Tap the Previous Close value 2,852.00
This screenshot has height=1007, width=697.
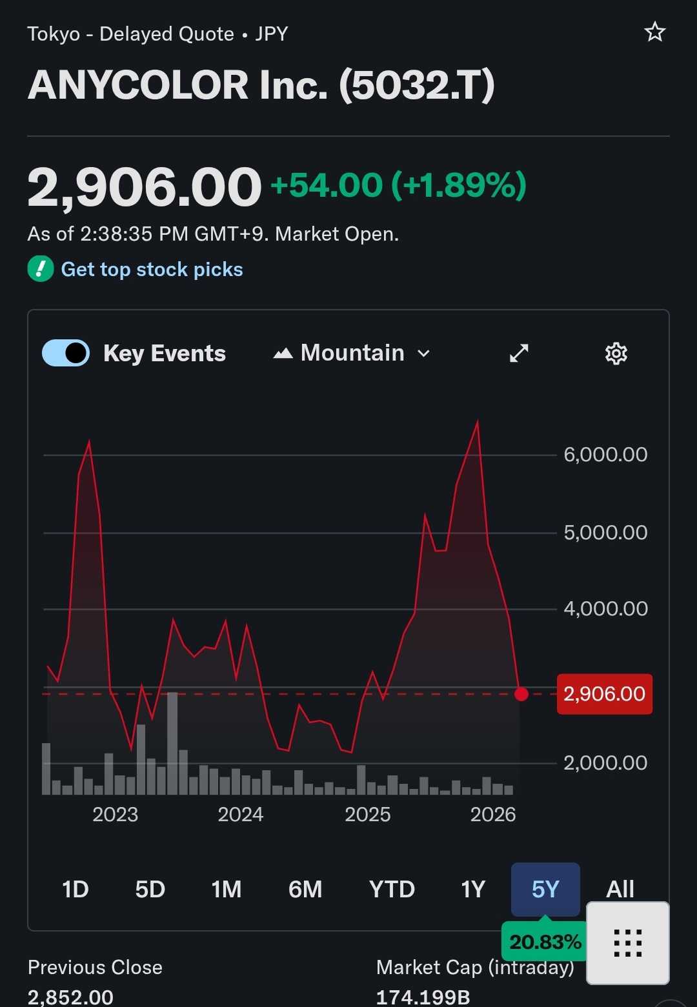(70, 997)
